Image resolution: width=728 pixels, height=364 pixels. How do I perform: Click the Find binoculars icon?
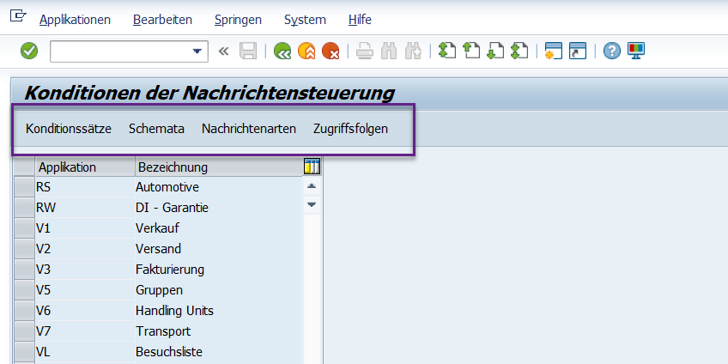coord(389,51)
